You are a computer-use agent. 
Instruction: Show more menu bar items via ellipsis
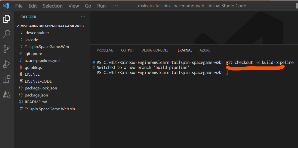pos(116,6)
